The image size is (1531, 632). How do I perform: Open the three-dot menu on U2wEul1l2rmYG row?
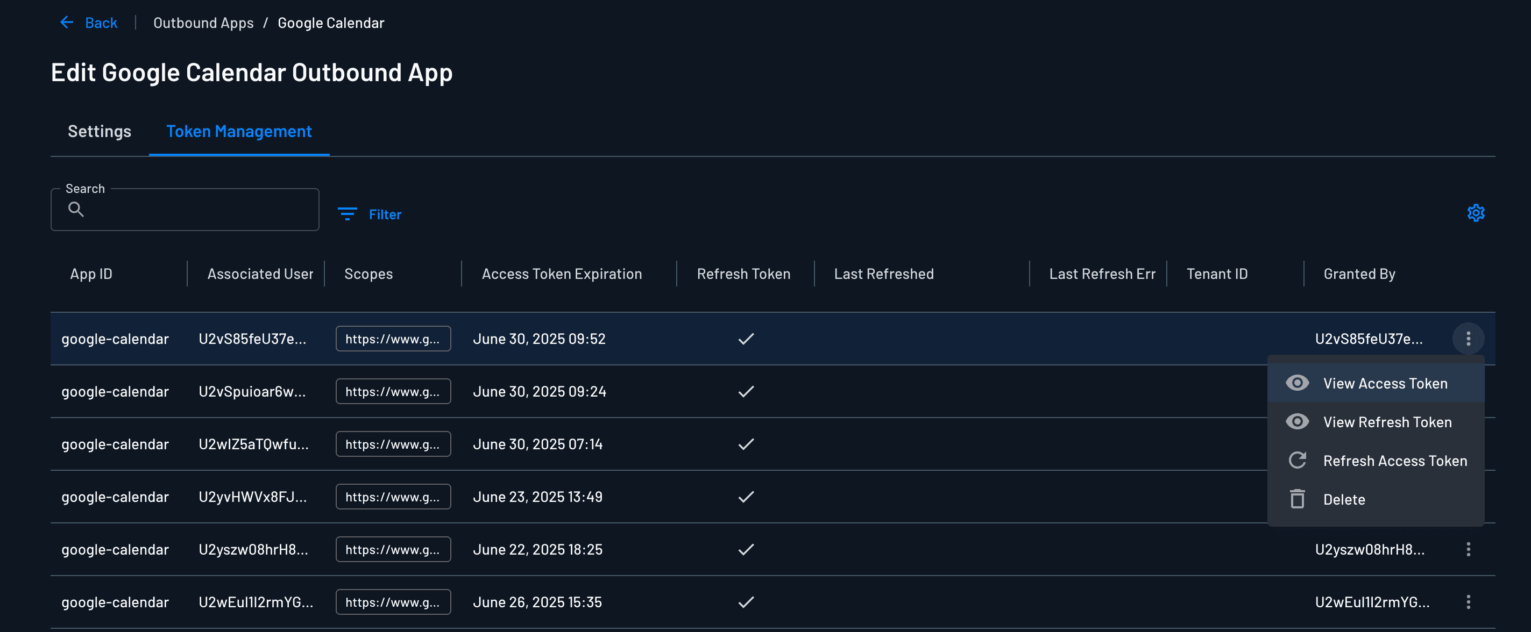tap(1469, 602)
